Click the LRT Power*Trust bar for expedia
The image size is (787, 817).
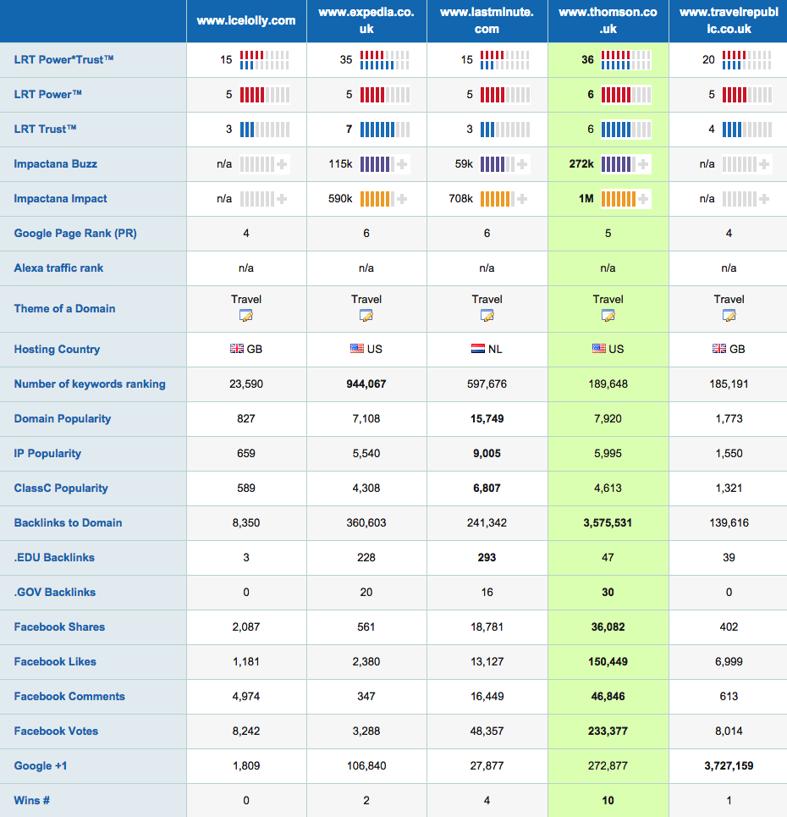384,60
